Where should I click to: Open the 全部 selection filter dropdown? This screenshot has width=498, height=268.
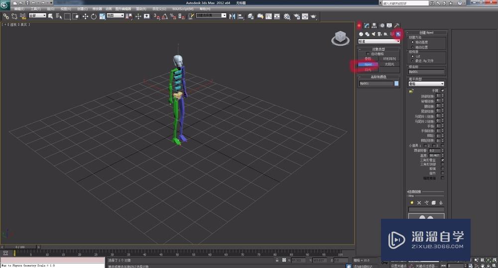pos(37,16)
